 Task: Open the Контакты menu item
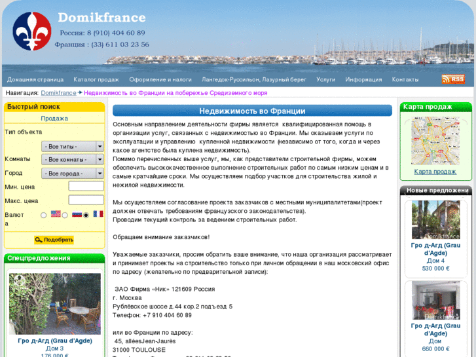[x=405, y=80]
